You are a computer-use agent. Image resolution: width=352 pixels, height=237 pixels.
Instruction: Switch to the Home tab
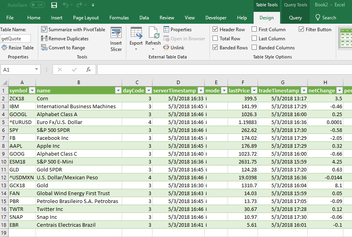pyautogui.click(x=34, y=18)
